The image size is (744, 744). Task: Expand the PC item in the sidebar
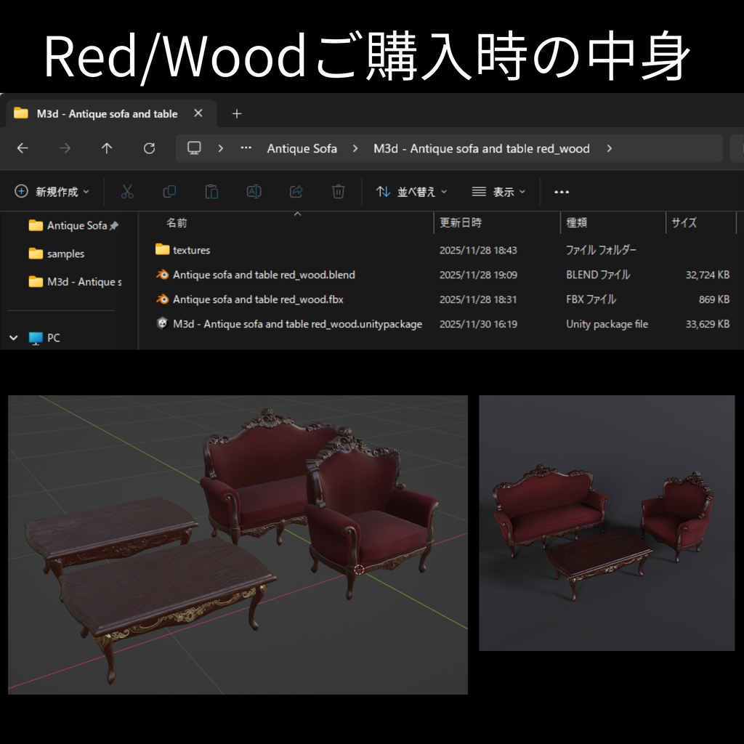[x=13, y=338]
